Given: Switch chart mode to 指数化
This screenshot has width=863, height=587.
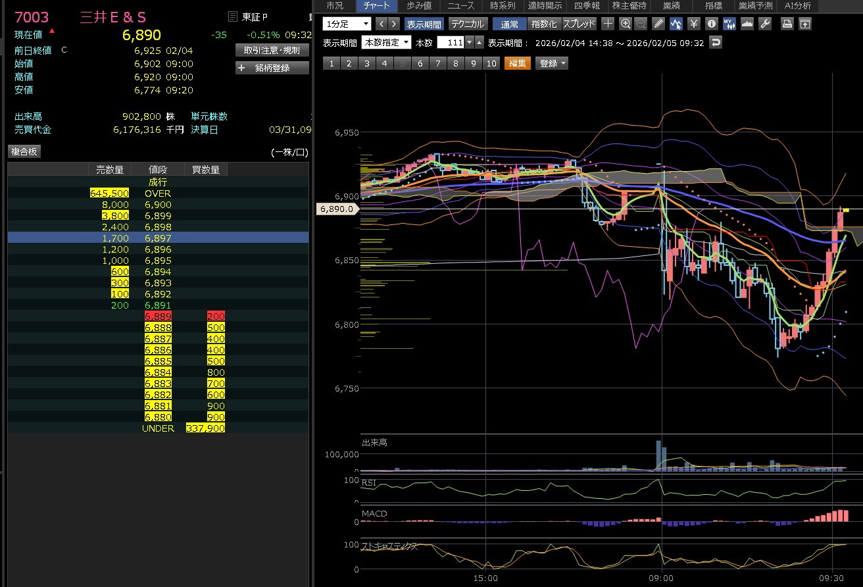Looking at the screenshot, I should [x=543, y=24].
